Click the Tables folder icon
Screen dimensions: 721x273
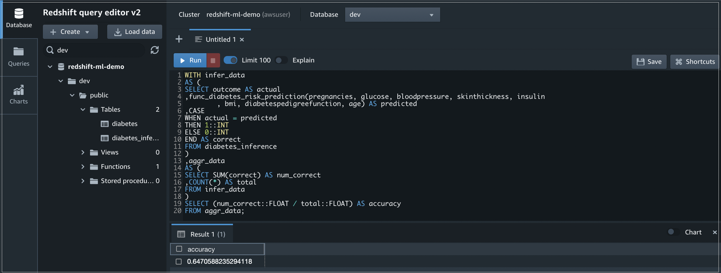point(94,110)
